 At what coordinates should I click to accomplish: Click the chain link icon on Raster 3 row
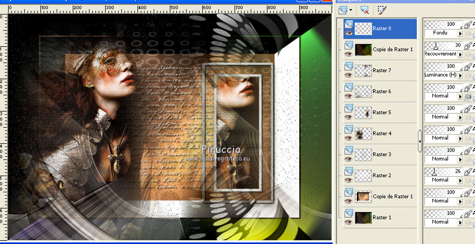point(468,151)
